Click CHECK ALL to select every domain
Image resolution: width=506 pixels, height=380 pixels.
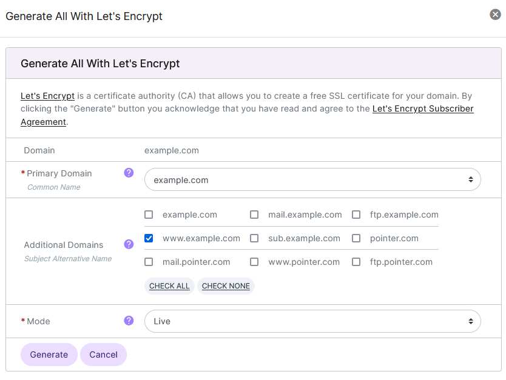point(169,285)
